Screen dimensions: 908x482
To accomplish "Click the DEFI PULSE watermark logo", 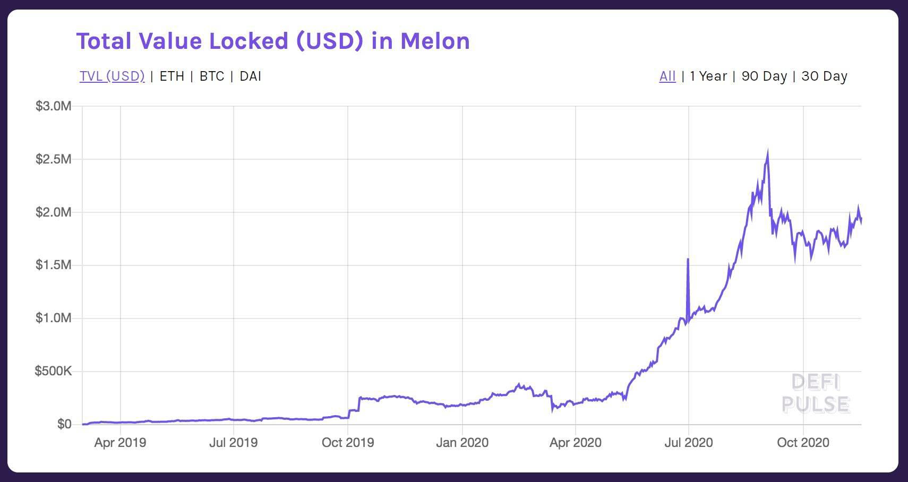I will (x=816, y=393).
